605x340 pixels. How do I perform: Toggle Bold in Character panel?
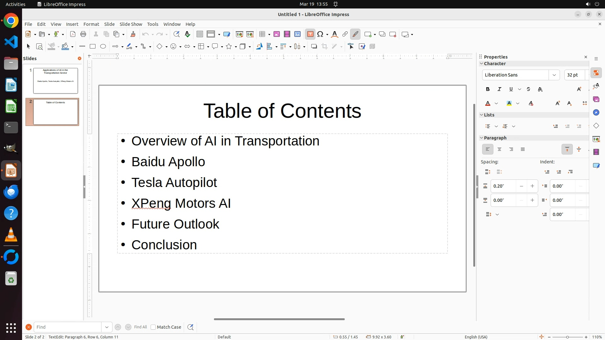pos(487,89)
